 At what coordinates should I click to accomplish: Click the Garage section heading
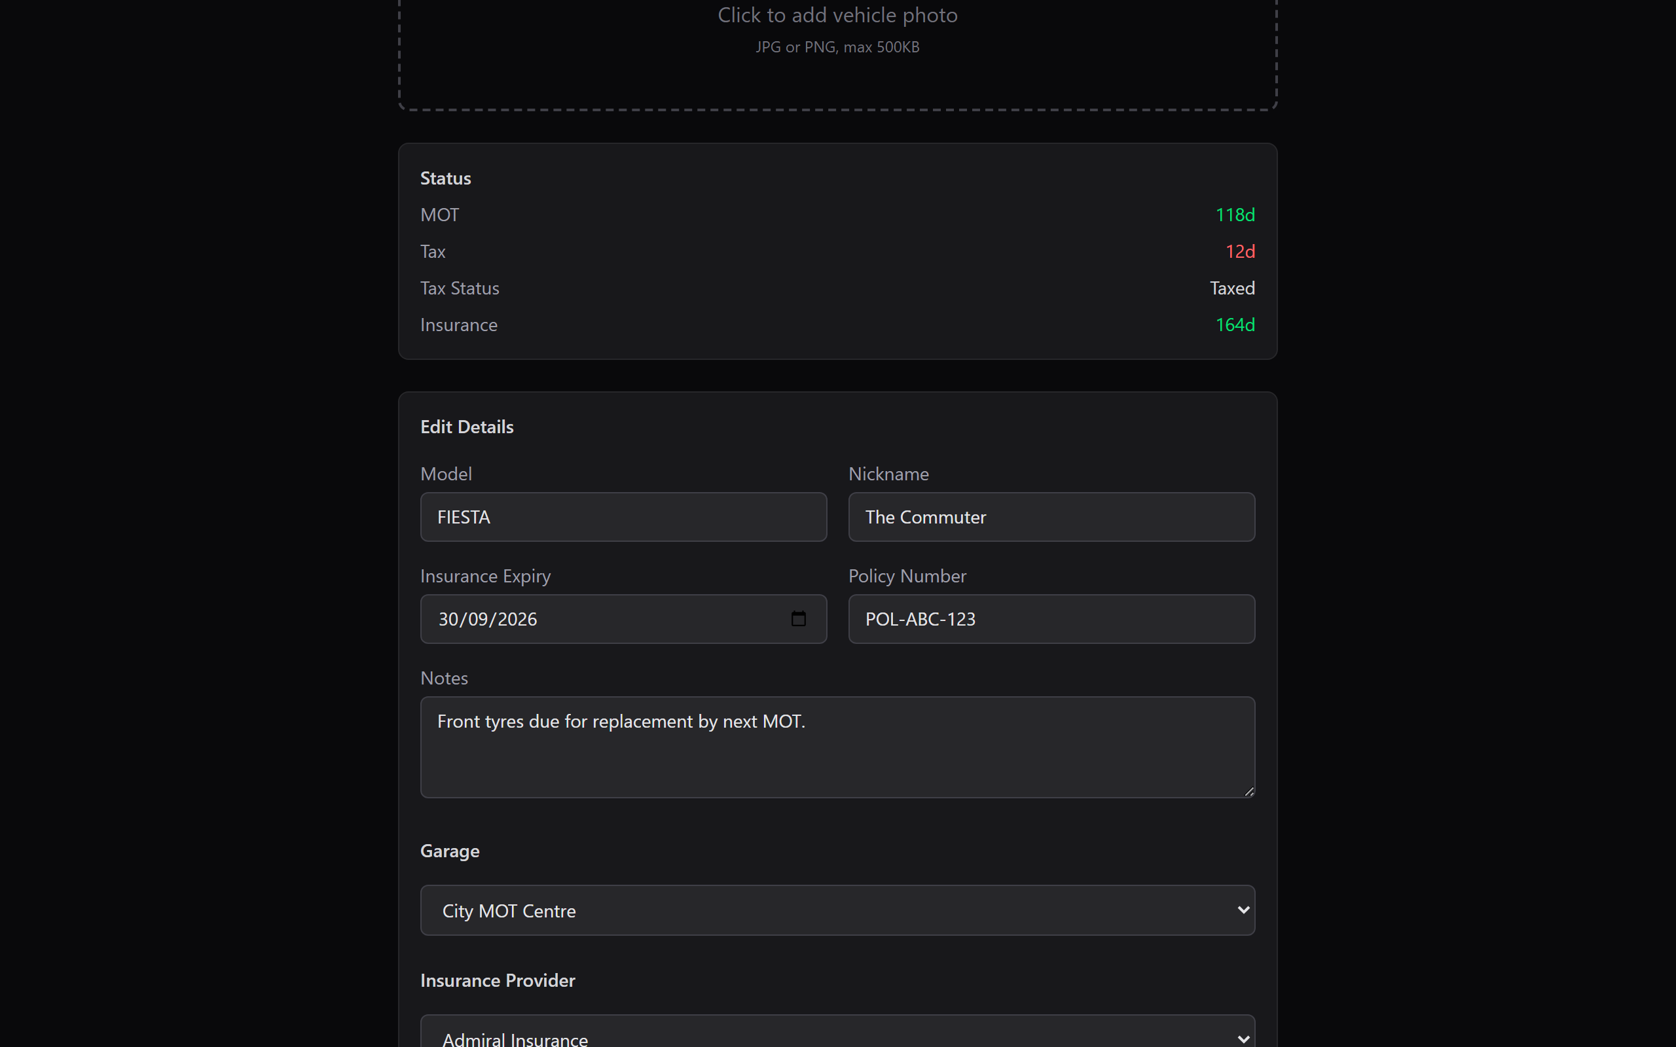tap(450, 850)
